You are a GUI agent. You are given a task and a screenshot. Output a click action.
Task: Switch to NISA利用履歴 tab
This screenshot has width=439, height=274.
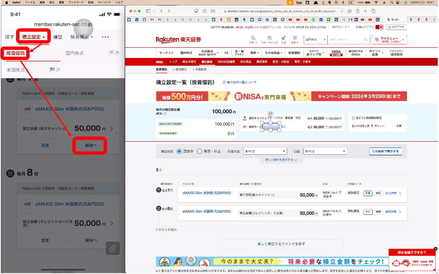[226, 62]
